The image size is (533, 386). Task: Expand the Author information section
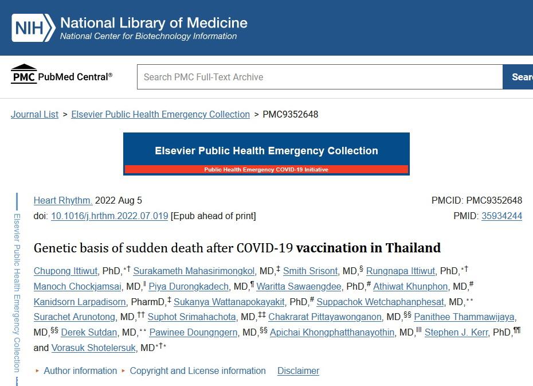click(80, 371)
